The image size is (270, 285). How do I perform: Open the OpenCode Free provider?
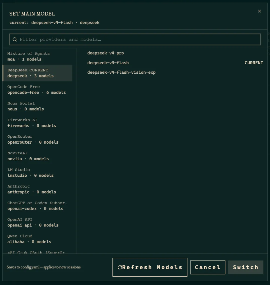click(x=38, y=90)
